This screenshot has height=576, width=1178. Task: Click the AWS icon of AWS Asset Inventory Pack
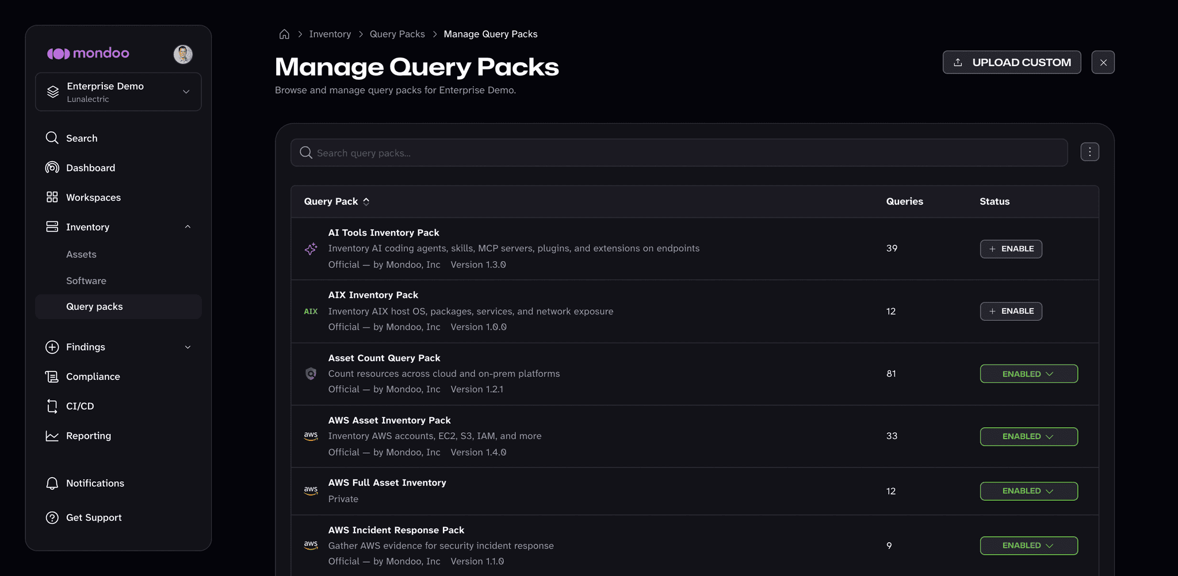coord(311,436)
